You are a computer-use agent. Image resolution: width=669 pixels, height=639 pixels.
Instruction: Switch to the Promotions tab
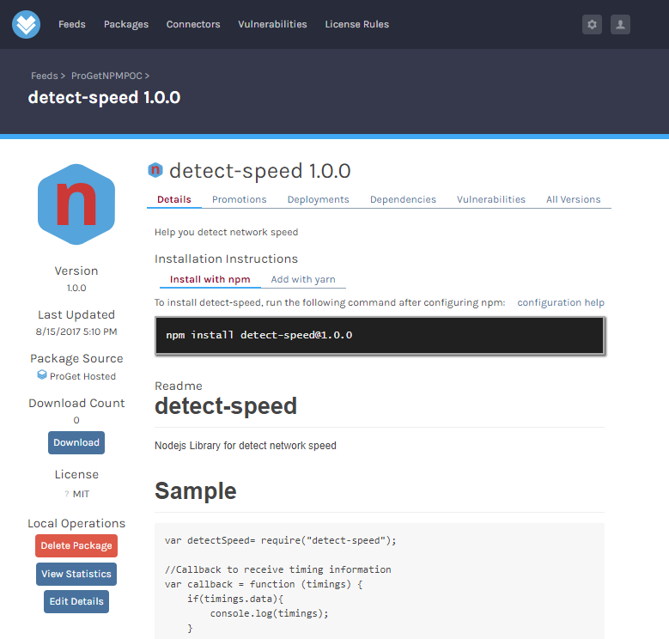coord(239,199)
